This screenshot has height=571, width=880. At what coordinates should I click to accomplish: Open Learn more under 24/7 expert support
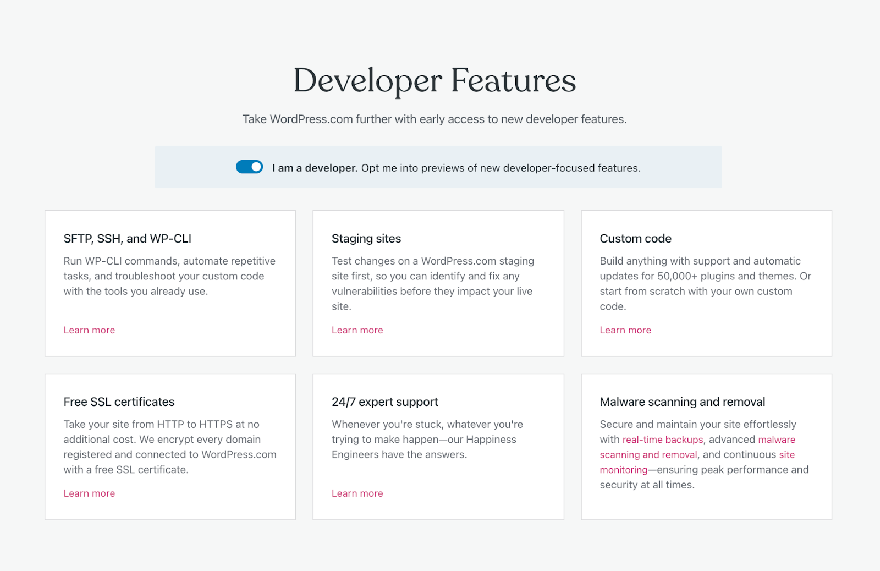pos(357,493)
